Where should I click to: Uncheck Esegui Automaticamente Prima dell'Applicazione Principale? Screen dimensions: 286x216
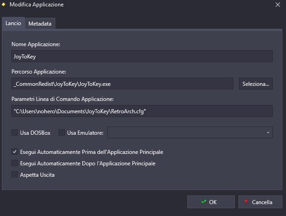point(15,152)
